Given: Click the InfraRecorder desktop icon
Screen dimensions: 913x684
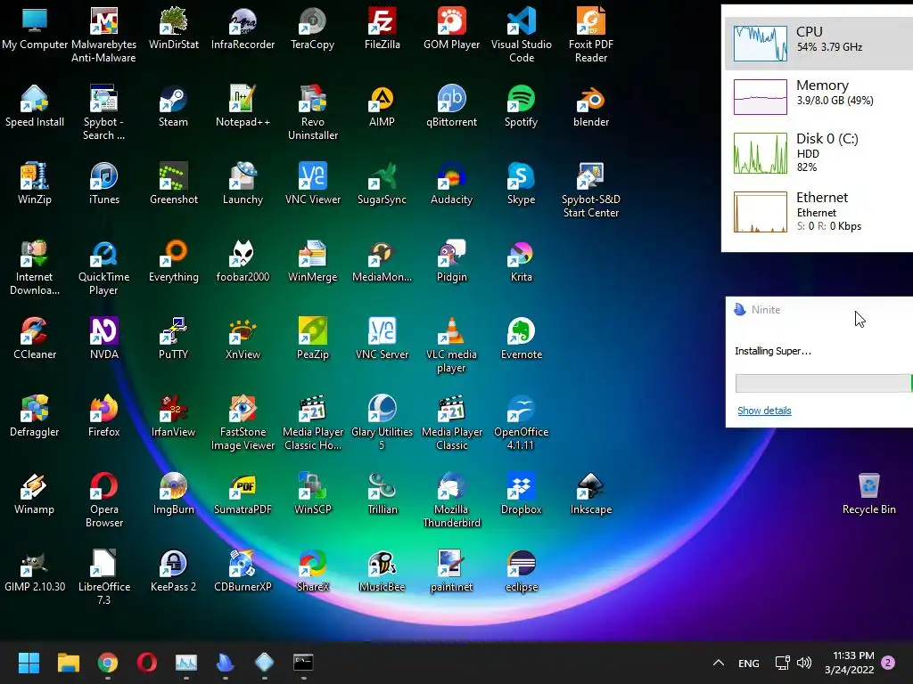Looking at the screenshot, I should [243, 28].
